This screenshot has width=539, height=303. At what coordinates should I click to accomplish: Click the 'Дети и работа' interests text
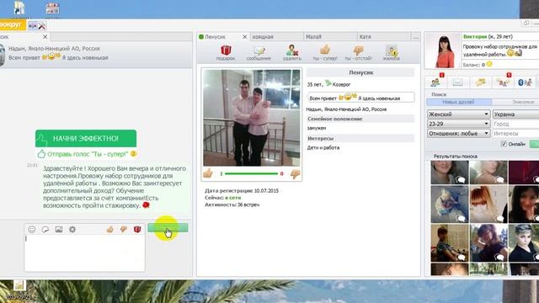pyautogui.click(x=323, y=148)
